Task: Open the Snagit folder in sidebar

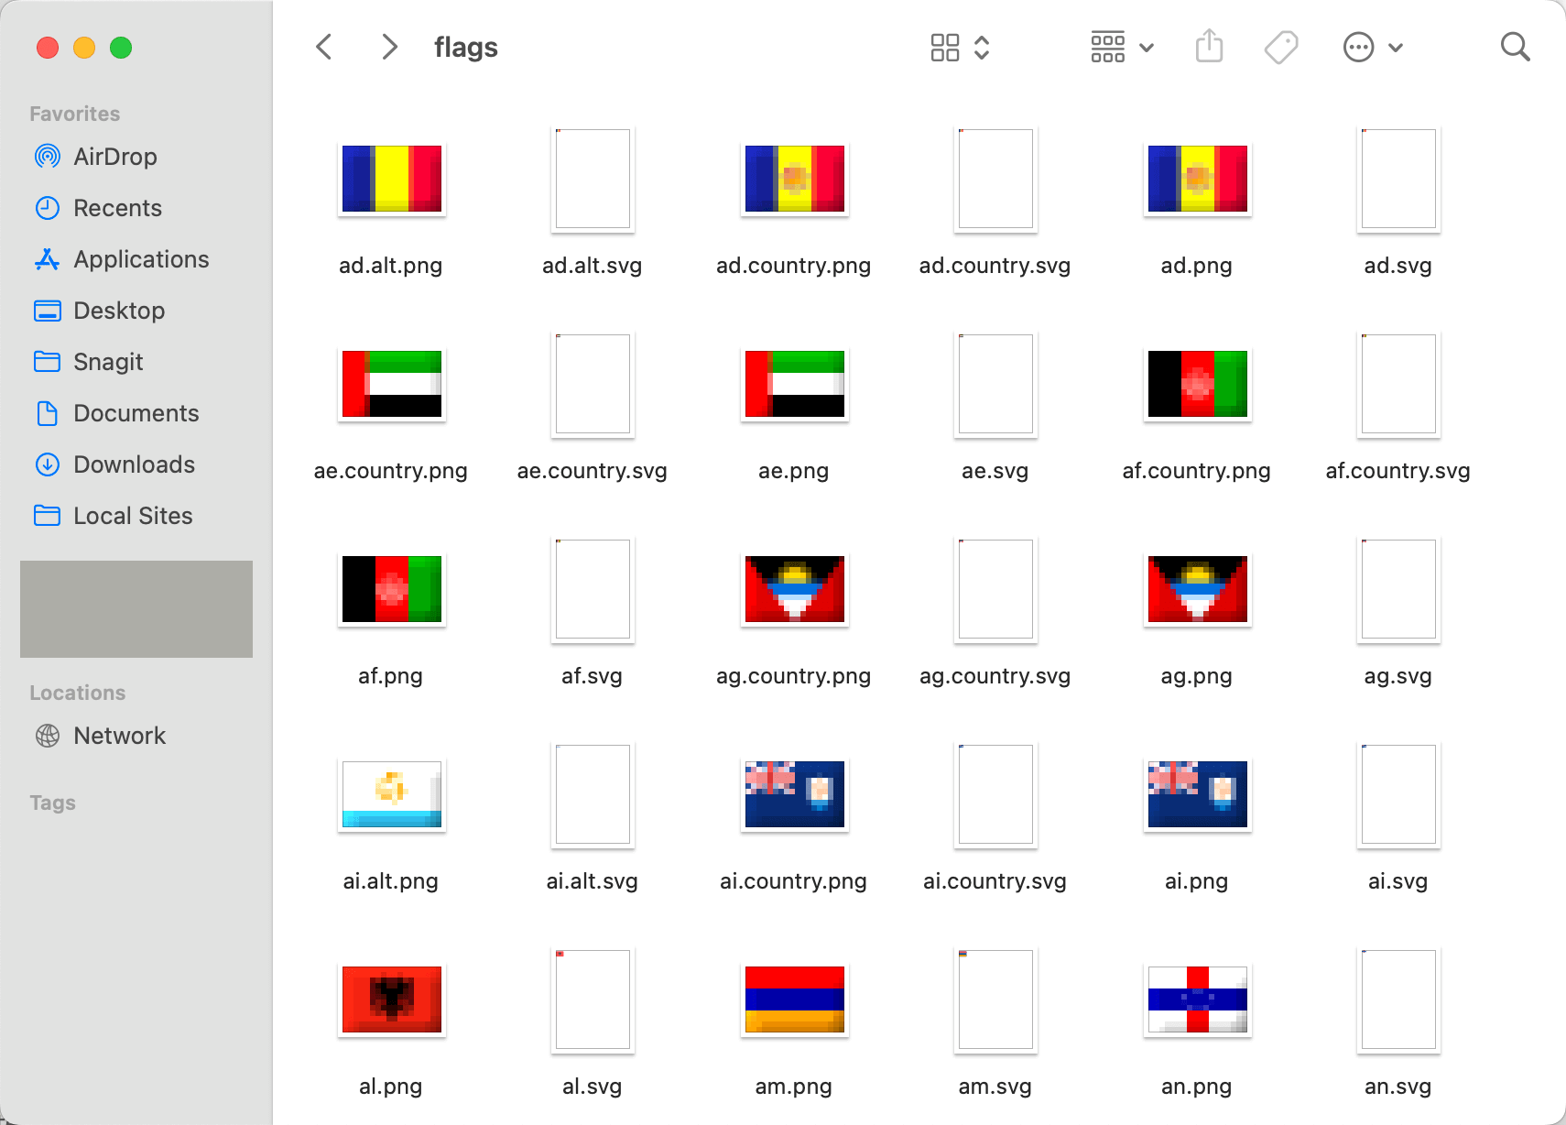Action: pyautogui.click(x=107, y=362)
